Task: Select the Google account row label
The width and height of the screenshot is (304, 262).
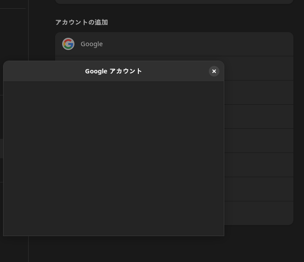Action: 92,44
